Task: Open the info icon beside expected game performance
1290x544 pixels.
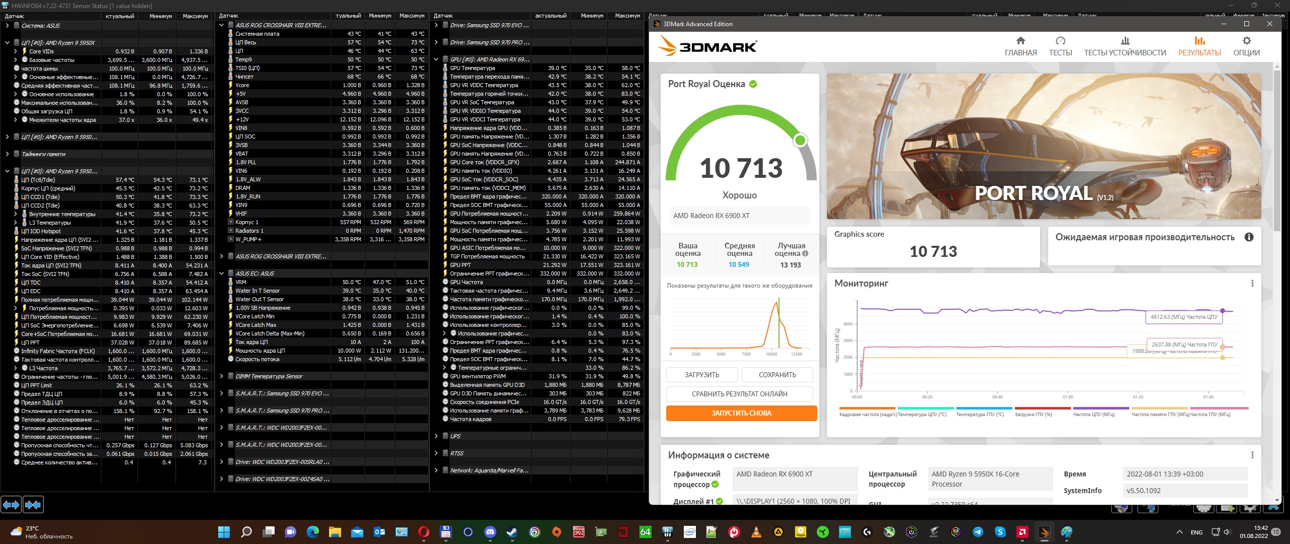Action: click(x=1249, y=237)
